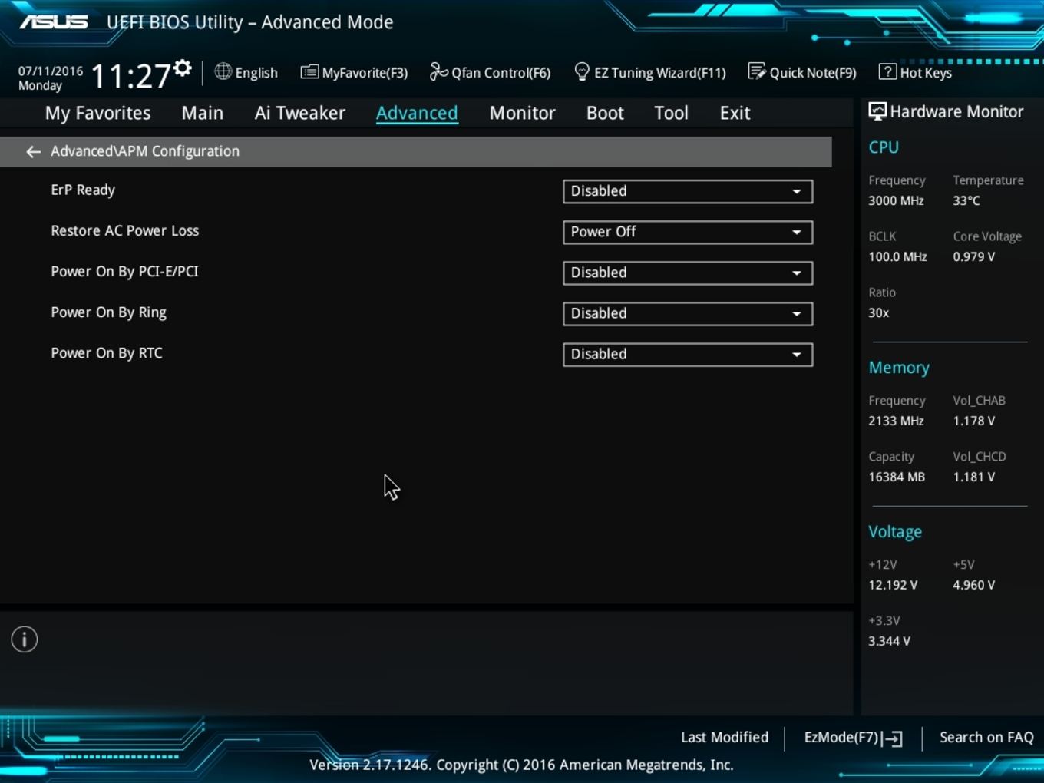Click the Last Modified button
The height and width of the screenshot is (783, 1044).
click(724, 737)
